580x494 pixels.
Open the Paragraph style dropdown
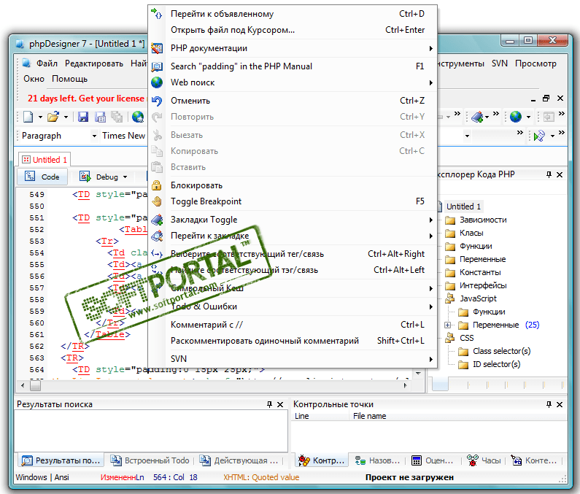tap(94, 136)
